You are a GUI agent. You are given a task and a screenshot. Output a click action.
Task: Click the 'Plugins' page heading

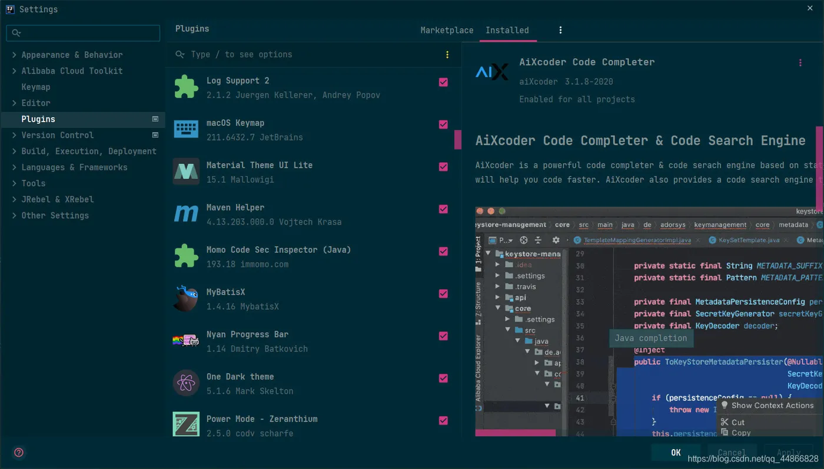[x=192, y=28]
